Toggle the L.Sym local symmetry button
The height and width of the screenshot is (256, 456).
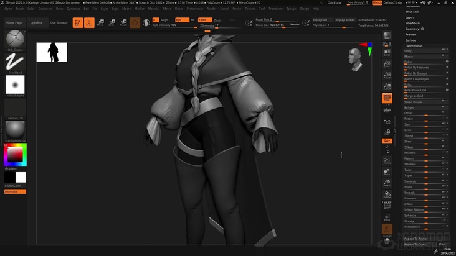[387, 122]
